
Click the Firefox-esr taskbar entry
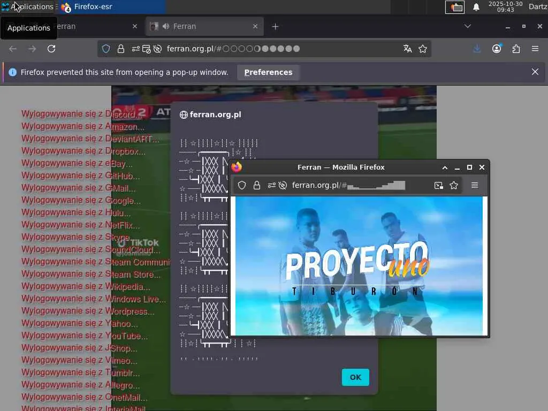click(x=112, y=6)
